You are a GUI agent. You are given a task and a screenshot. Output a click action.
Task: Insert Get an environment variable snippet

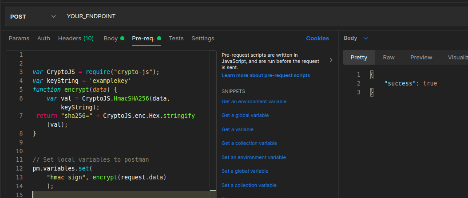254,101
